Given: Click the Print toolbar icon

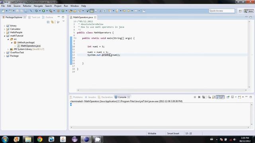Looking at the screenshot, I should pyautogui.click(x=26, y=11).
